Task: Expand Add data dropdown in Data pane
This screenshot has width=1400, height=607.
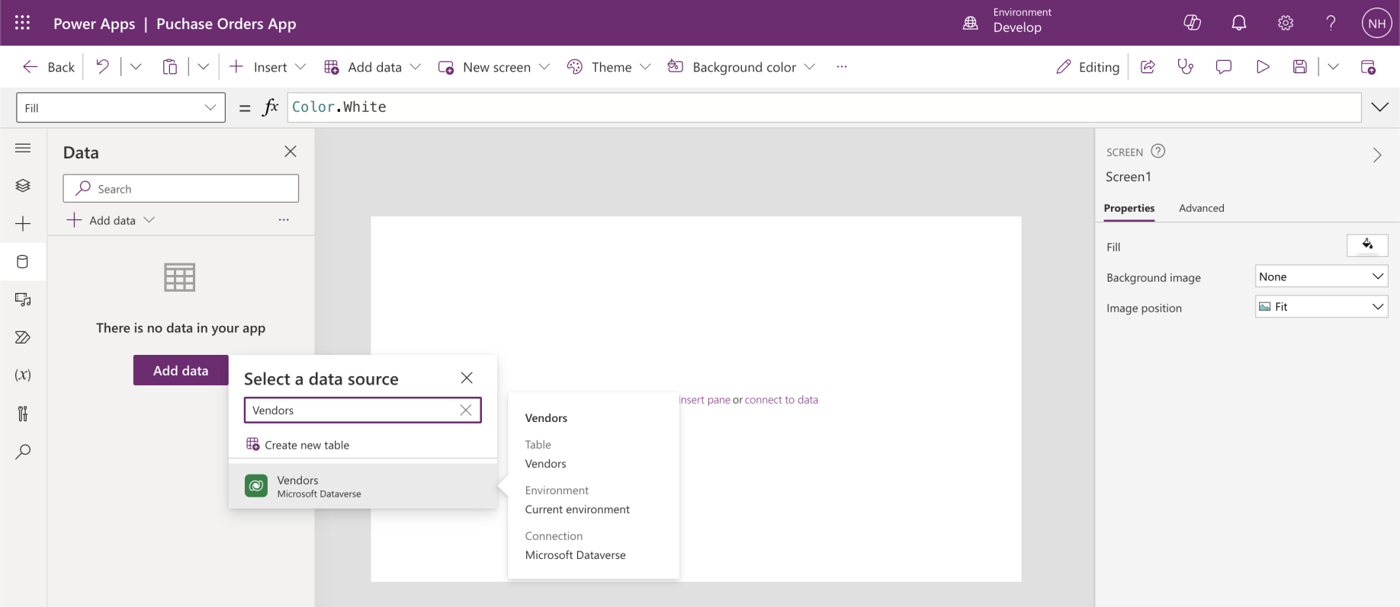Action: [111, 220]
